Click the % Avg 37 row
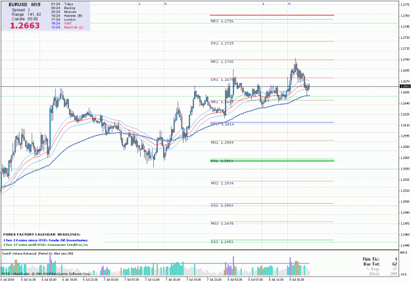The width and height of the screenshot is (411, 282). tap(381, 269)
